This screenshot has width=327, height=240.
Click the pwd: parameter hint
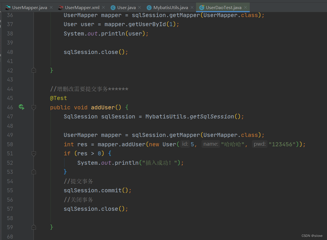click(260, 144)
